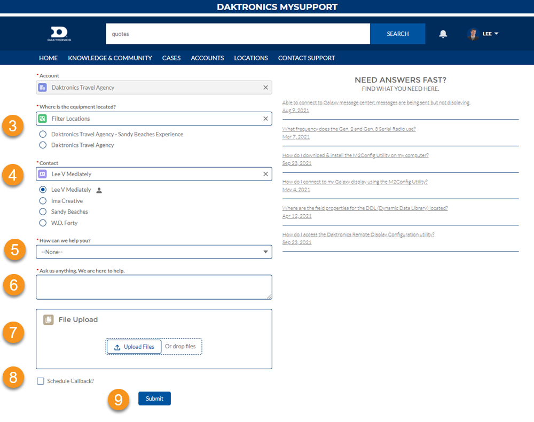Click the Upload Files button
The height and width of the screenshot is (422, 534).
point(134,347)
